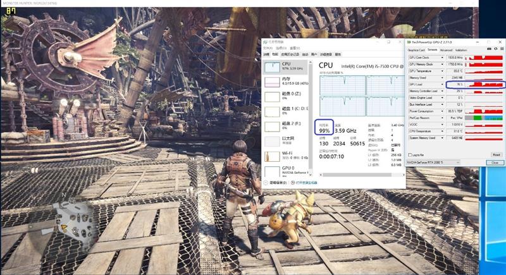This screenshot has height=275, width=506.
Task: Select the CPU graph thumbnail in sidebar
Action: click(x=272, y=67)
